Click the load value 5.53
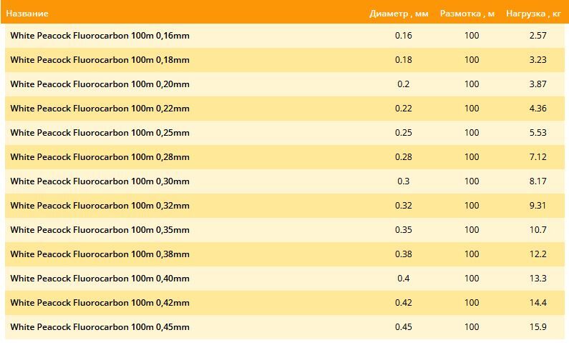Image resolution: width=569 pixels, height=345 pixels. pyautogui.click(x=538, y=132)
